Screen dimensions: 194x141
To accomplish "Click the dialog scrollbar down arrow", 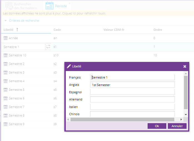I will pyautogui.click(x=186, y=114).
